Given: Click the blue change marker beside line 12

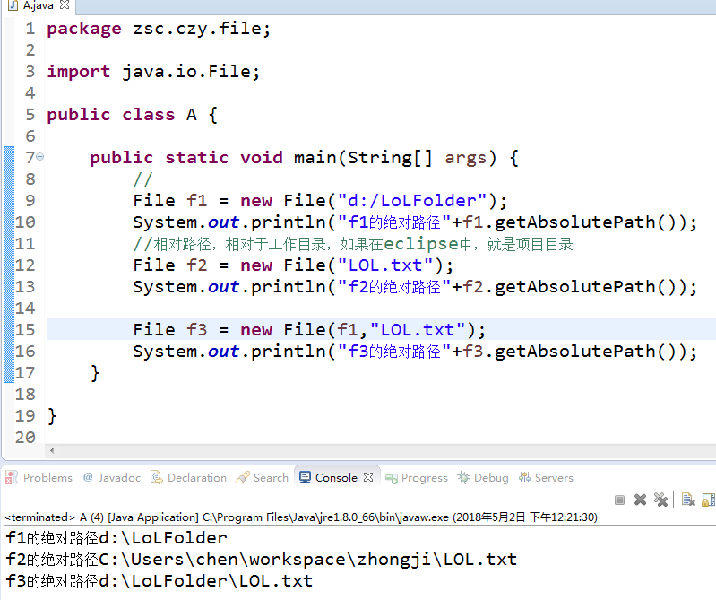Looking at the screenshot, I should click(x=9, y=265).
